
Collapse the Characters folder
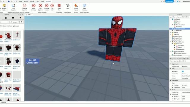point(172,44)
